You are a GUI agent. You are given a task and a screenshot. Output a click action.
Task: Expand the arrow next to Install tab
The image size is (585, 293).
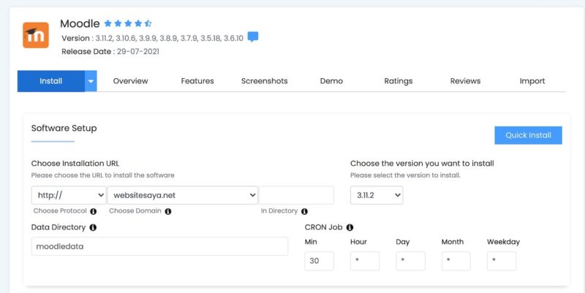91,81
